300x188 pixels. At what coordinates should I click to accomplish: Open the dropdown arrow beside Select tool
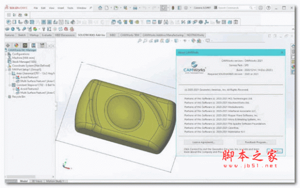coord(168,8)
